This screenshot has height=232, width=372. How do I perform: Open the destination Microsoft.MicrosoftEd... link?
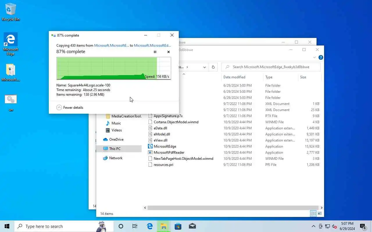tap(153, 45)
